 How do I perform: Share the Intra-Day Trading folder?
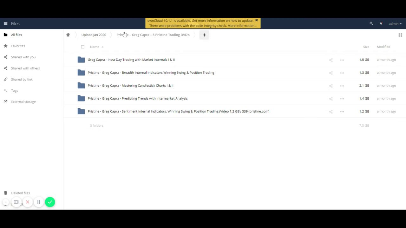point(331,60)
